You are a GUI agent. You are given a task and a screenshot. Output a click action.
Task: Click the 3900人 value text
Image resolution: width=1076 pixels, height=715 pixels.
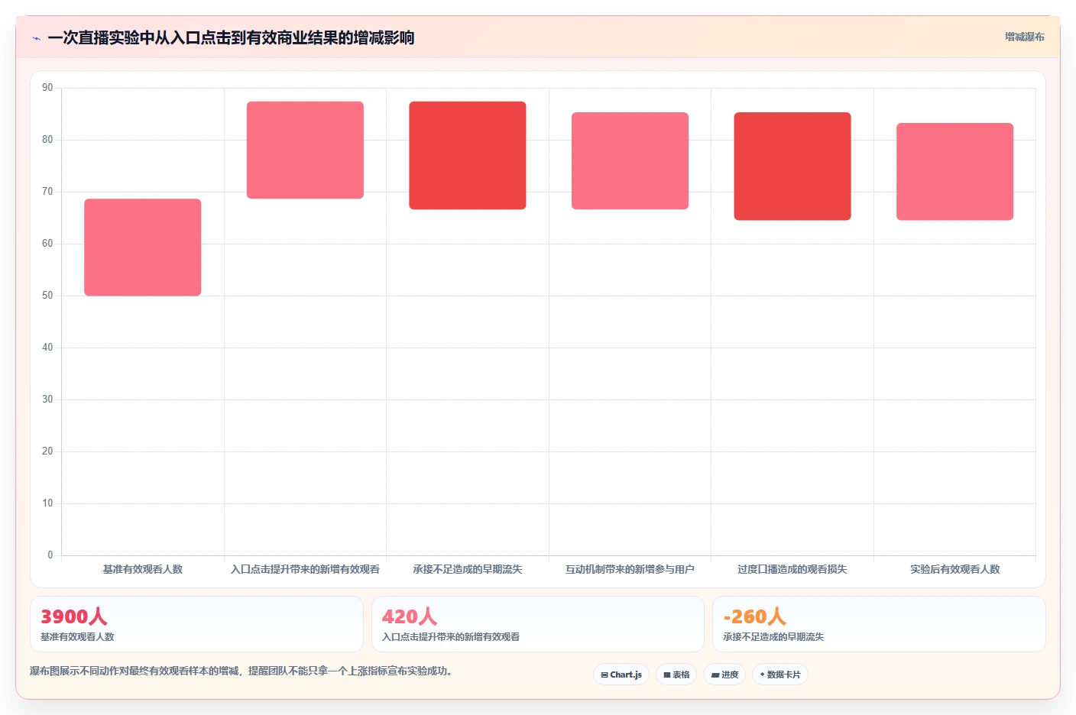coord(73,616)
